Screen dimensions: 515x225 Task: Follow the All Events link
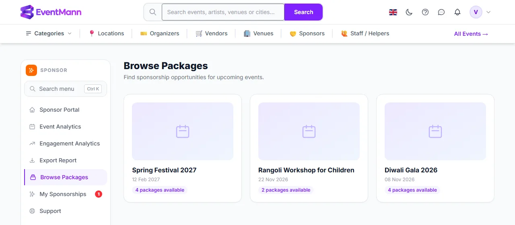pos(471,34)
